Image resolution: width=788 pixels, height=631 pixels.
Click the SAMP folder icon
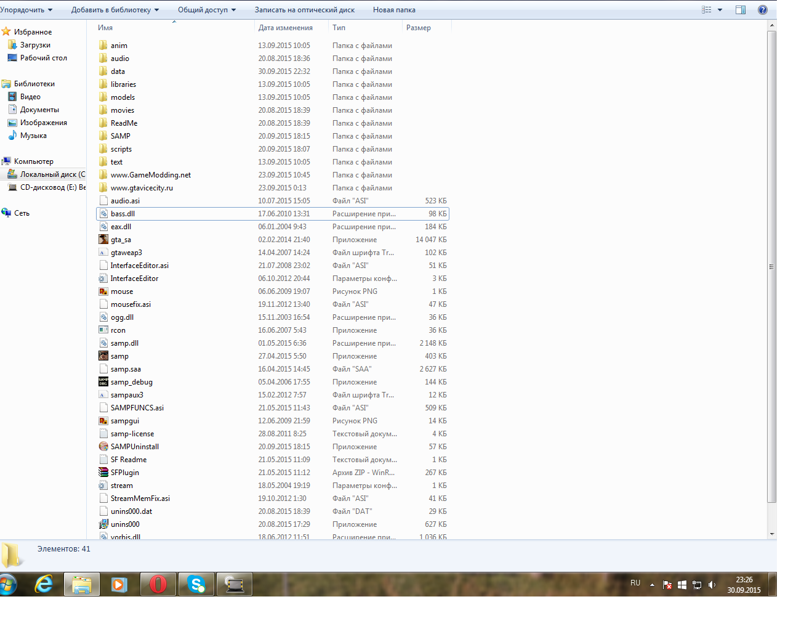tap(103, 136)
